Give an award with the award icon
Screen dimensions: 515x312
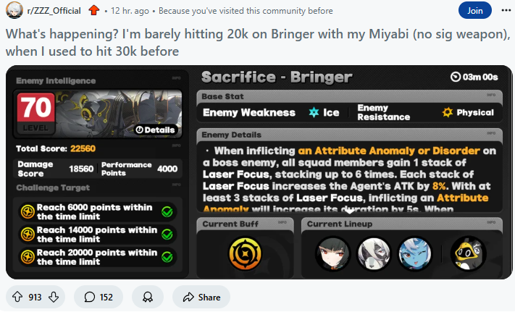(148, 297)
